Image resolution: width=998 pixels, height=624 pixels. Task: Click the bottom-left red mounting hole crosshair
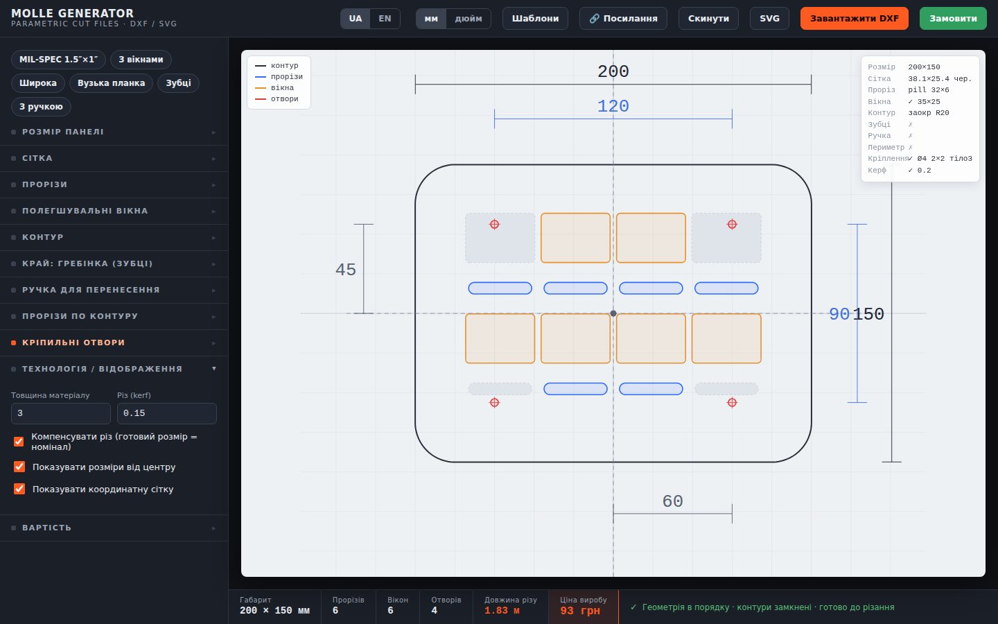click(x=494, y=402)
